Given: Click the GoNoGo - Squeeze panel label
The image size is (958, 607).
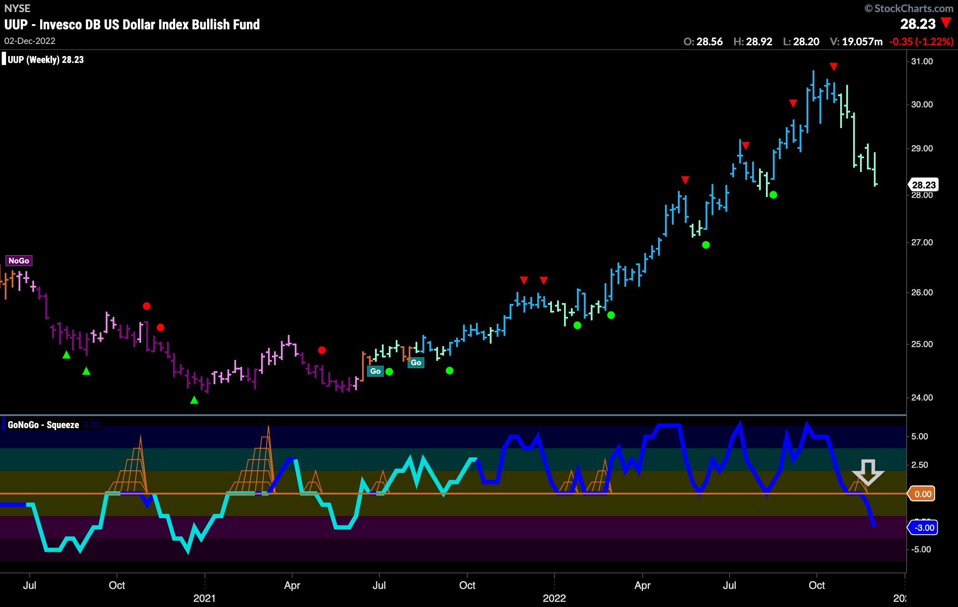Looking at the screenshot, I should (x=43, y=425).
